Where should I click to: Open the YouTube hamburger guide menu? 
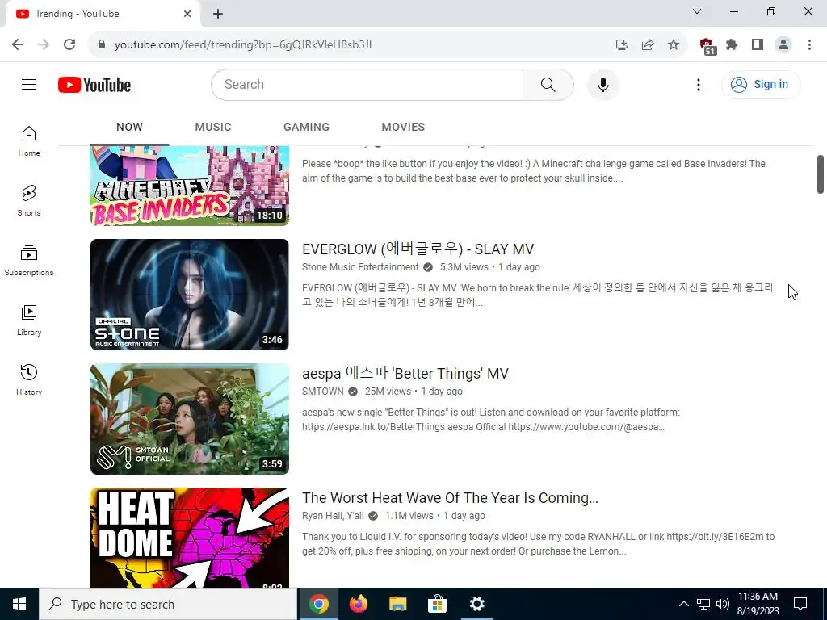point(29,84)
